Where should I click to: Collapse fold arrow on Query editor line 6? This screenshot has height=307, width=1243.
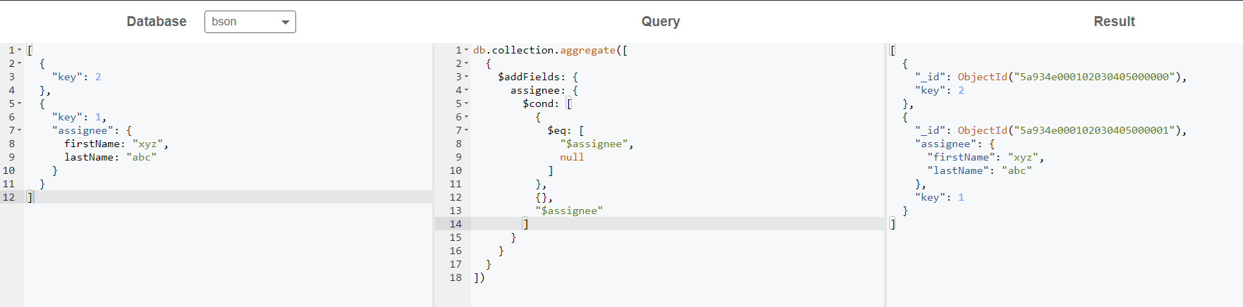pos(466,117)
